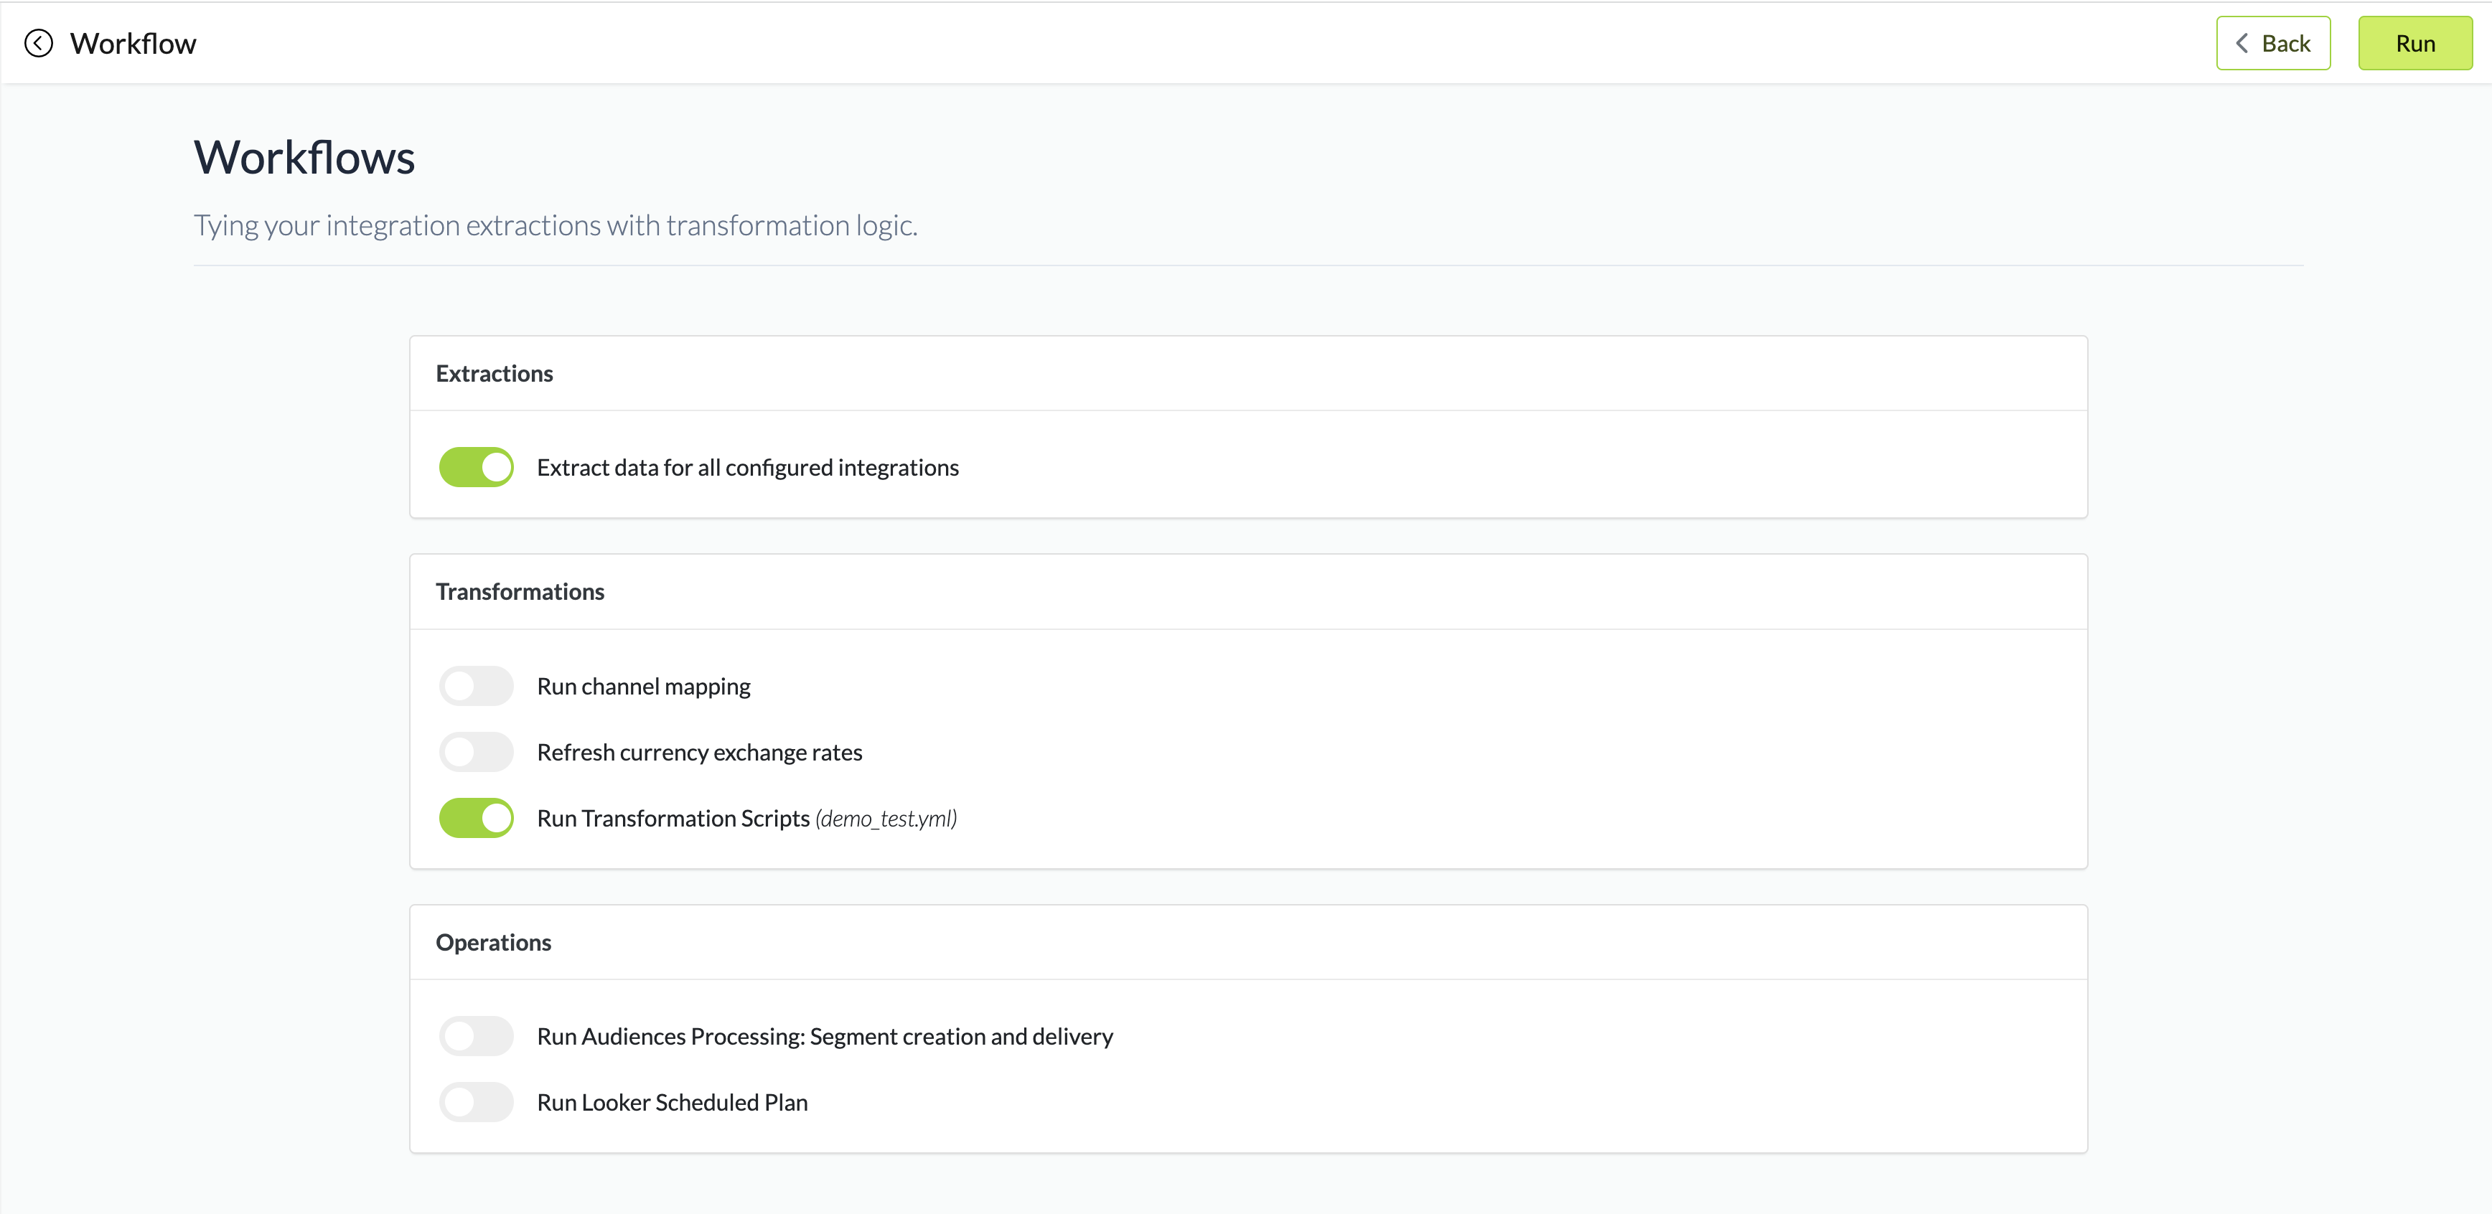Click the demo_test.yml script name text
This screenshot has width=2492, height=1214.
pyautogui.click(x=885, y=819)
